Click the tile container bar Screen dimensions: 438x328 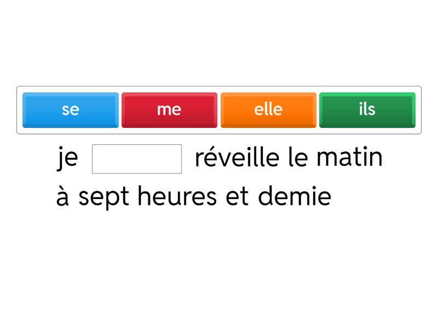tap(219, 109)
